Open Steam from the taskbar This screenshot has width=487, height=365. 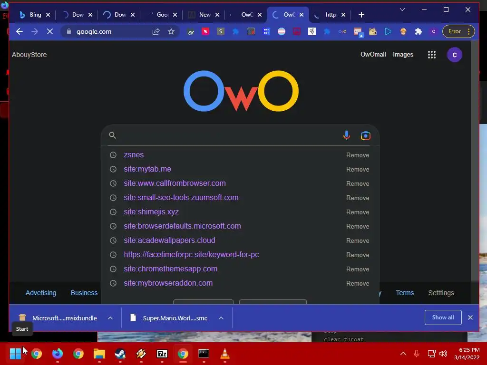coord(120,353)
